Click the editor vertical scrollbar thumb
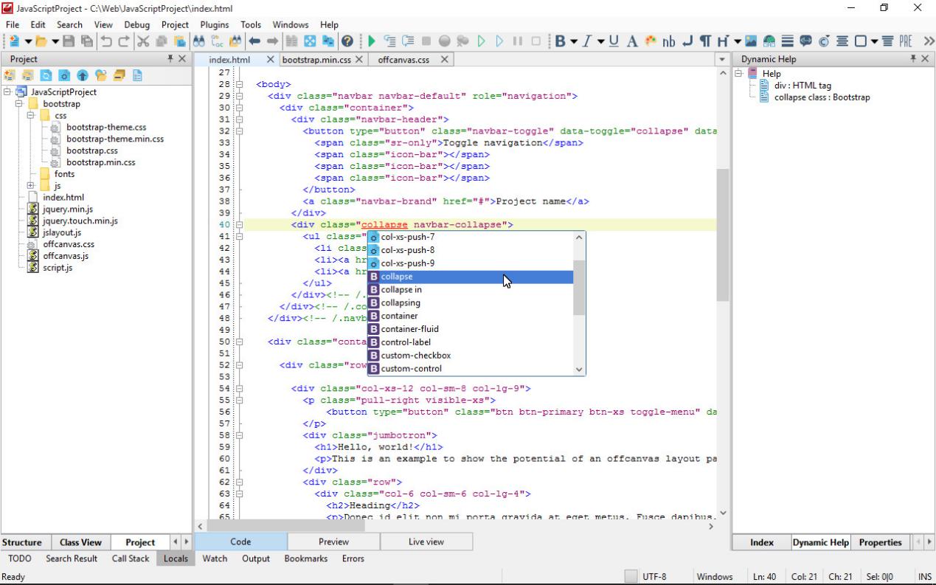 coord(722,234)
